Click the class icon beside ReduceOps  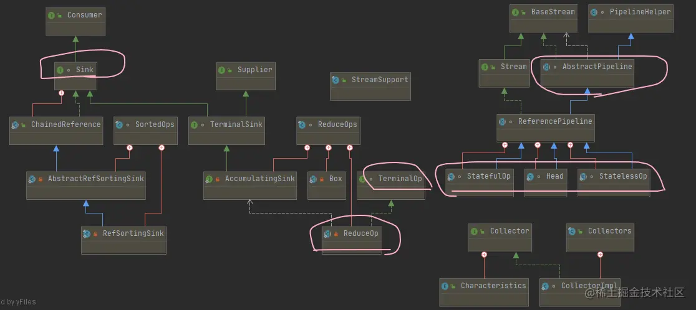(302, 125)
